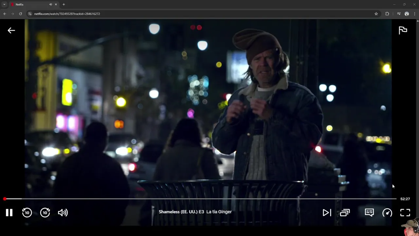Image resolution: width=419 pixels, height=236 pixels.
Task: Click the remaining time 52:27
Action: [x=405, y=199]
